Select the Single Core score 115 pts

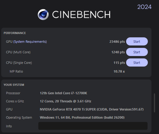pos(119,63)
